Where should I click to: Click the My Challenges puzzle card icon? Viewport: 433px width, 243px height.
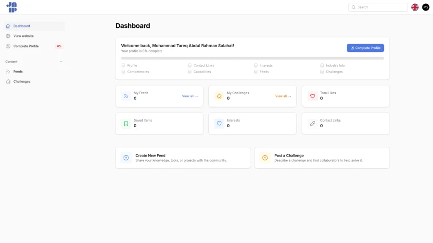(219, 96)
